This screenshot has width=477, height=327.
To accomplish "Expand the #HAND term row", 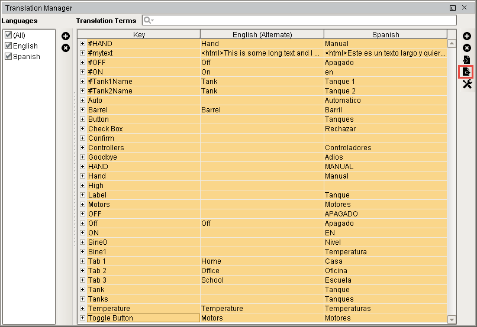I will 83,44.
